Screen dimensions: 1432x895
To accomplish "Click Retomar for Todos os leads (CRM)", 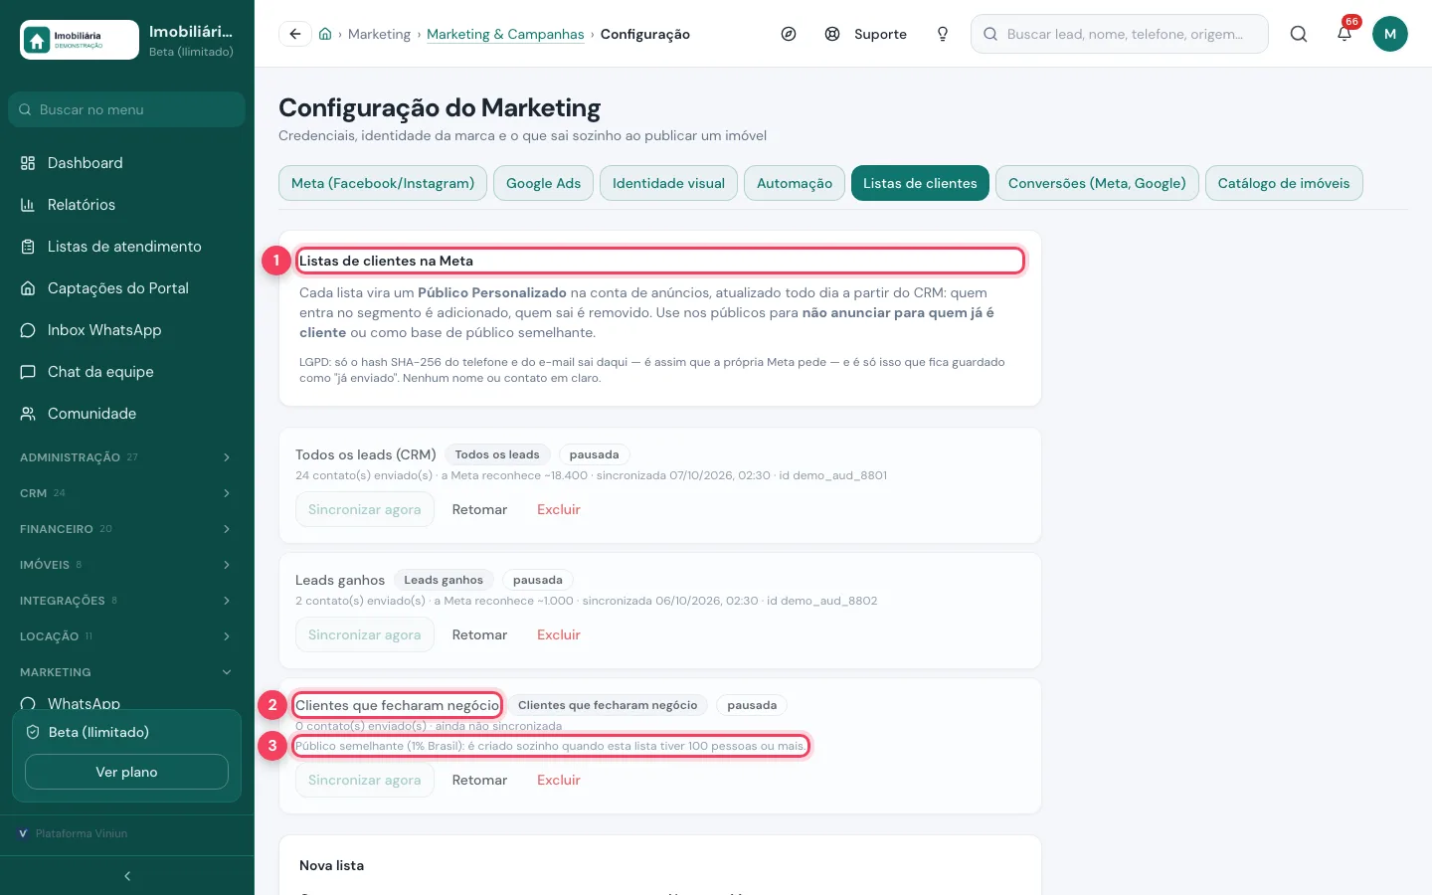I will [479, 509].
